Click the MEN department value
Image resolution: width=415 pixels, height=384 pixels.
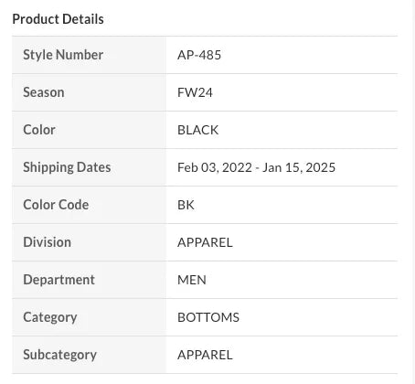coord(192,280)
